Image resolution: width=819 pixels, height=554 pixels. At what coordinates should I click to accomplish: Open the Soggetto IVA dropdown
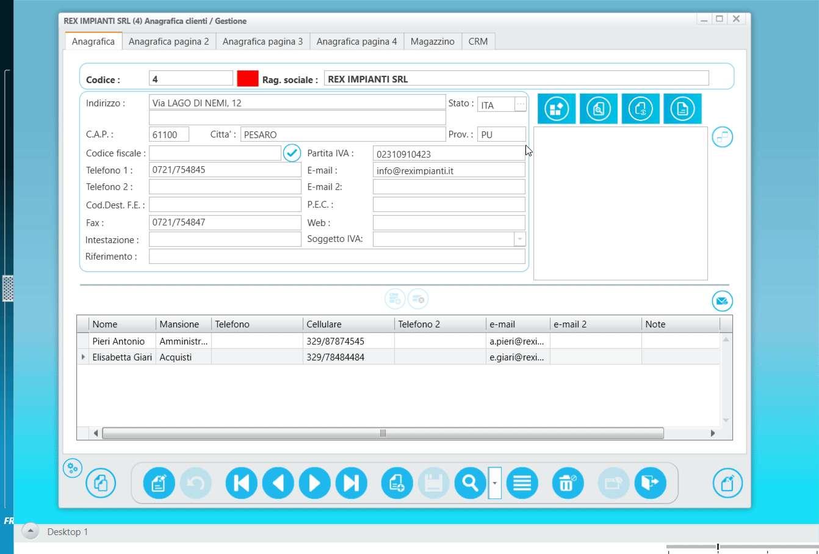pyautogui.click(x=520, y=239)
